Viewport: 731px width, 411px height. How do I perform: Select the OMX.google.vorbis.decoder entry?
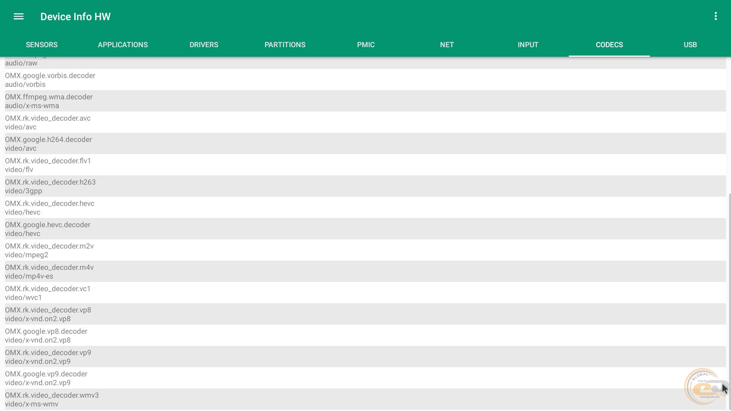coord(50,80)
